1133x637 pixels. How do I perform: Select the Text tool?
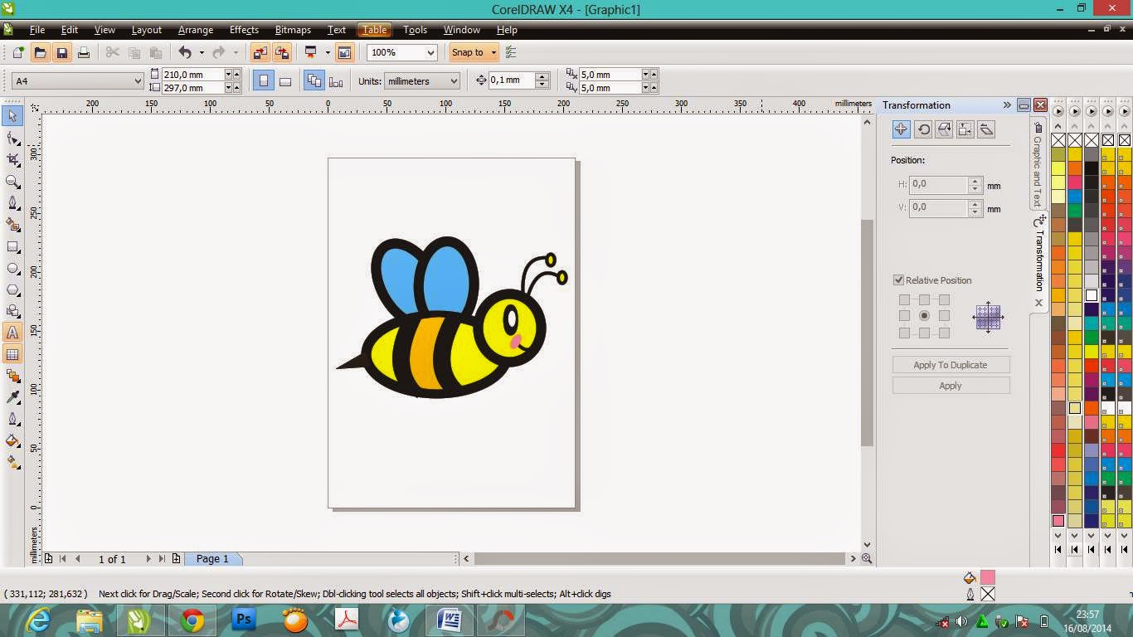tap(12, 333)
